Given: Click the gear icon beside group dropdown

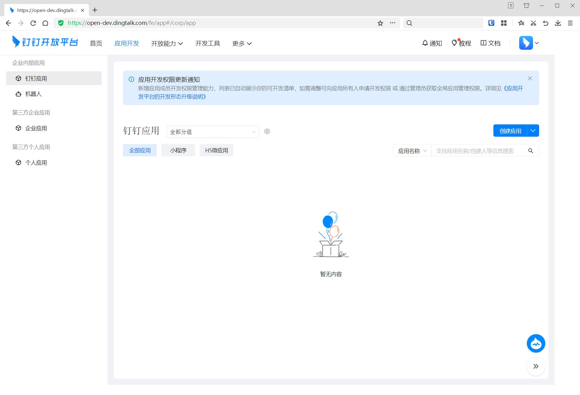Looking at the screenshot, I should coord(267,131).
